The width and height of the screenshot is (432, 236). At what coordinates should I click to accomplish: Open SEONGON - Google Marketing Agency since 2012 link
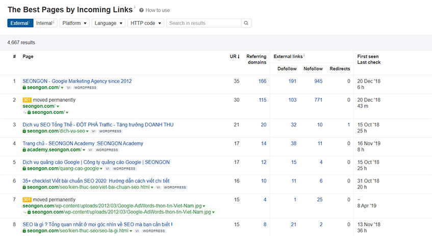coord(77,81)
